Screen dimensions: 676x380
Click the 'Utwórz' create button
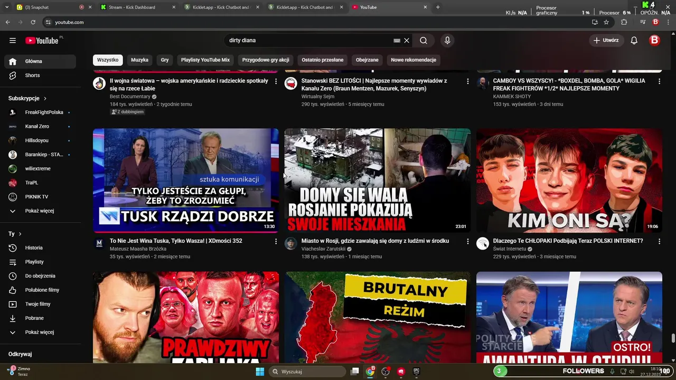pyautogui.click(x=606, y=41)
